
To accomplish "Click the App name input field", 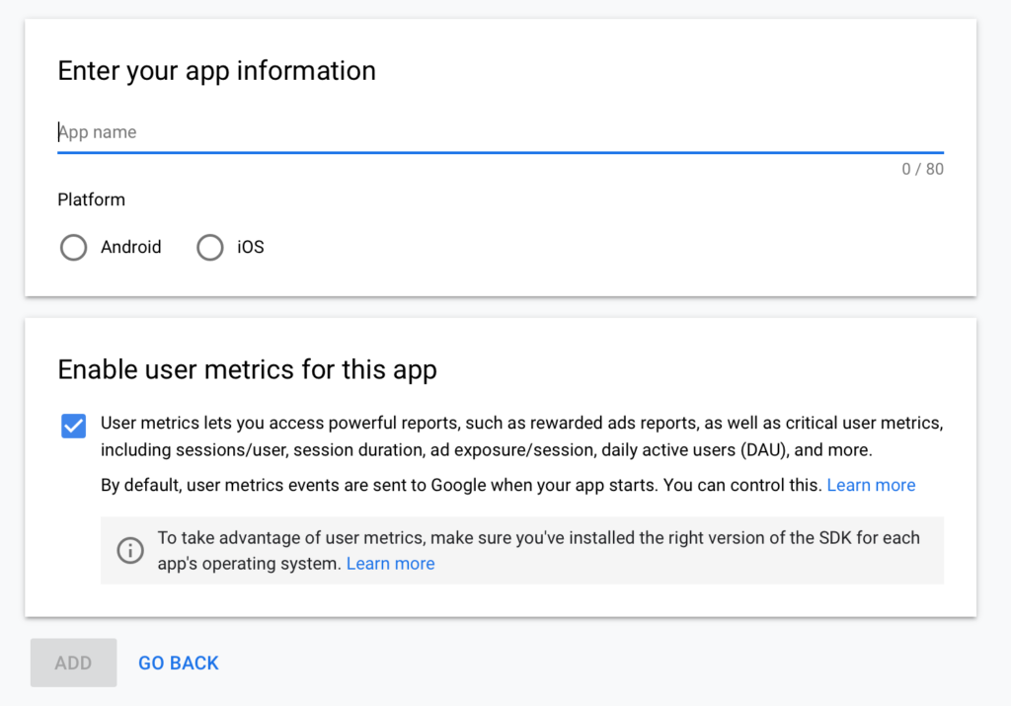I will pyautogui.click(x=501, y=132).
